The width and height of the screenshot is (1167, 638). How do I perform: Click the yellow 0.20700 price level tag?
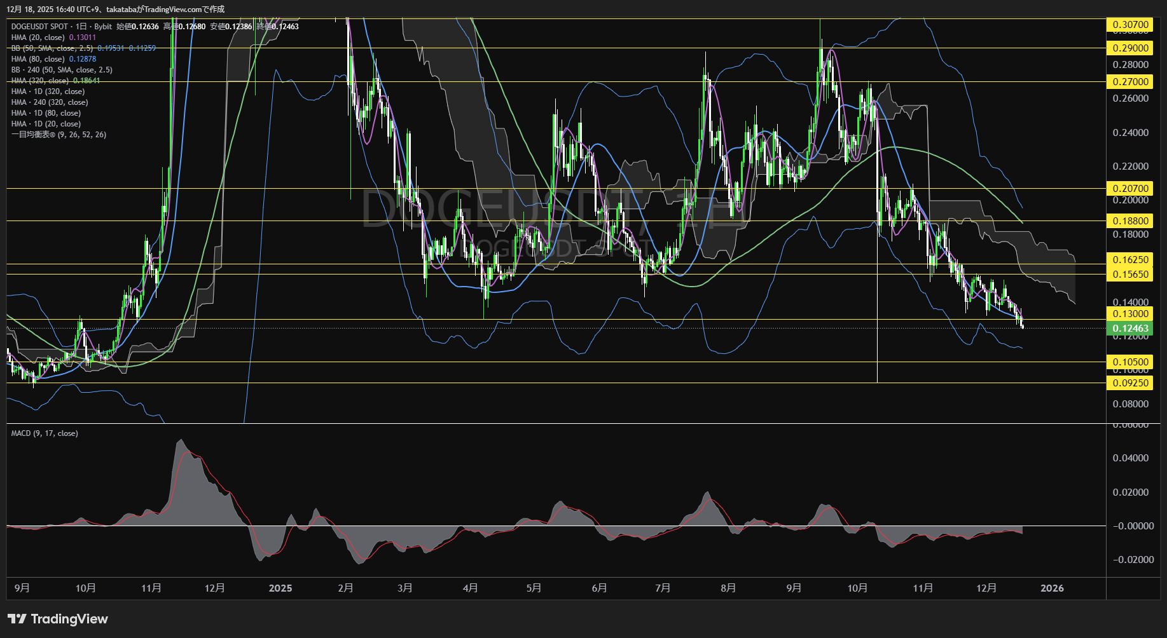tap(1129, 189)
